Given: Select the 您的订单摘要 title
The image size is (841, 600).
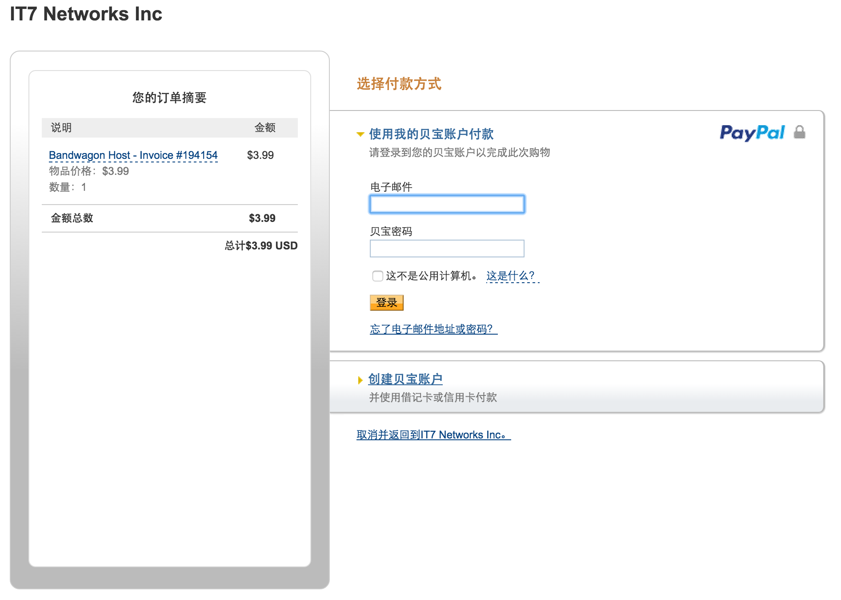Looking at the screenshot, I should 169,98.
